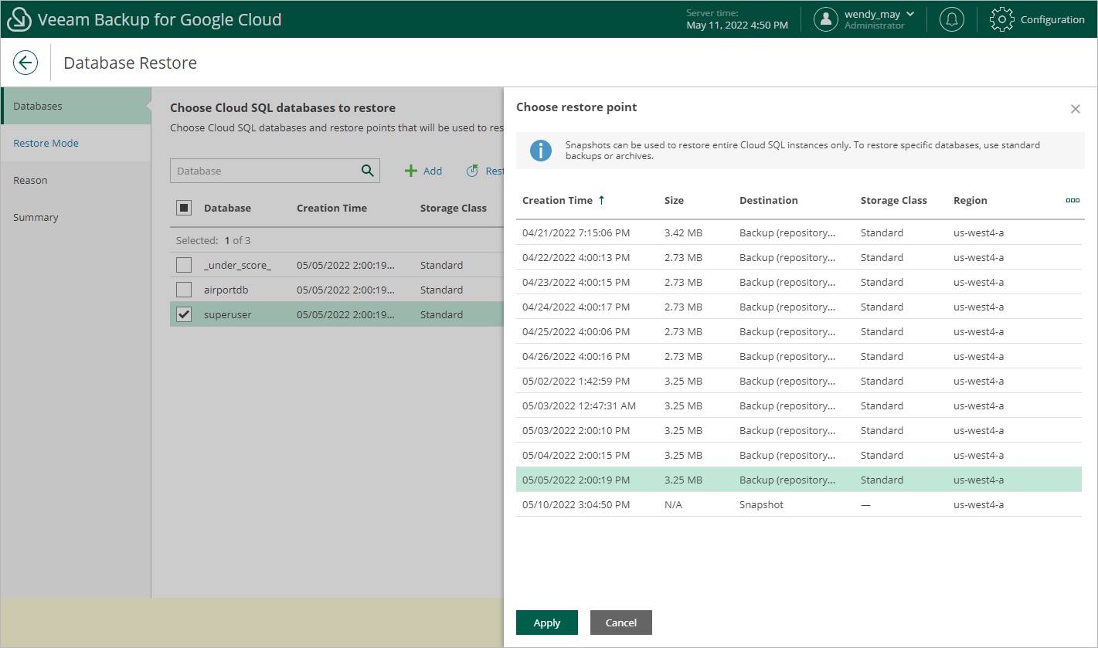Open the Summary wizard step
The image size is (1098, 648).
click(x=76, y=217)
